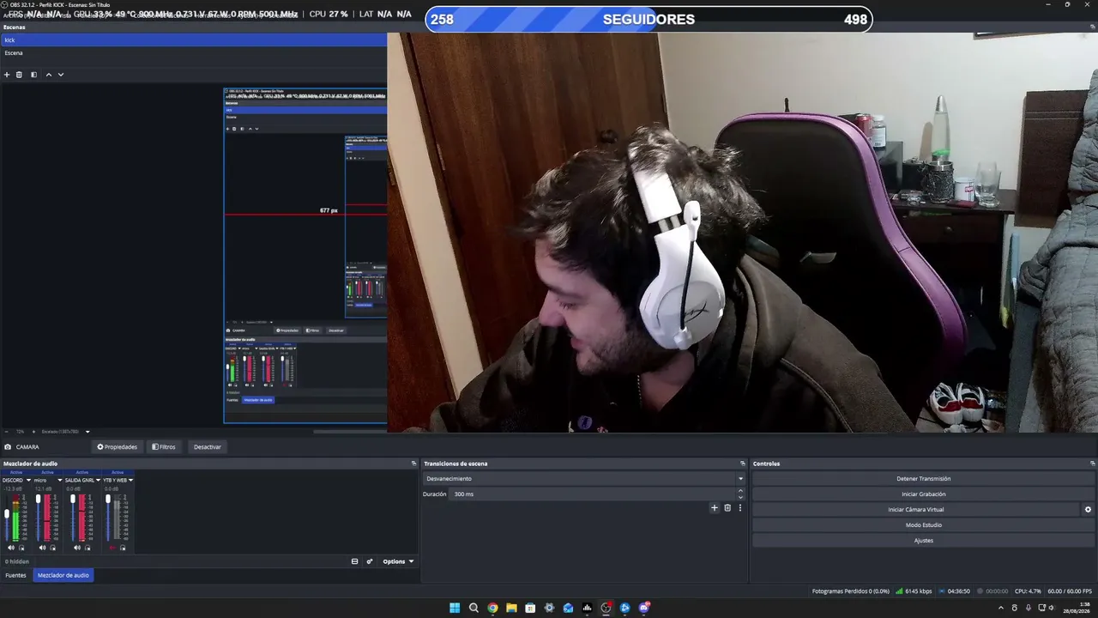Open File Explorer from the taskbar

[511, 608]
